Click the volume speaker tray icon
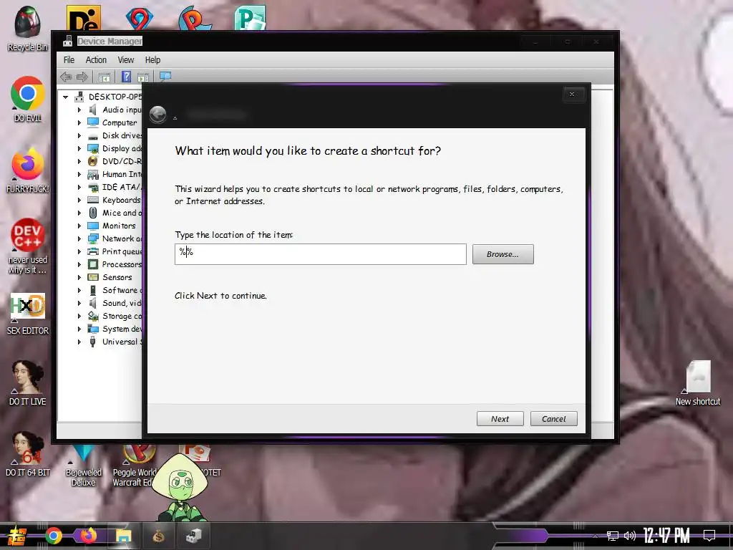Image resolution: width=733 pixels, height=550 pixels. point(630,536)
